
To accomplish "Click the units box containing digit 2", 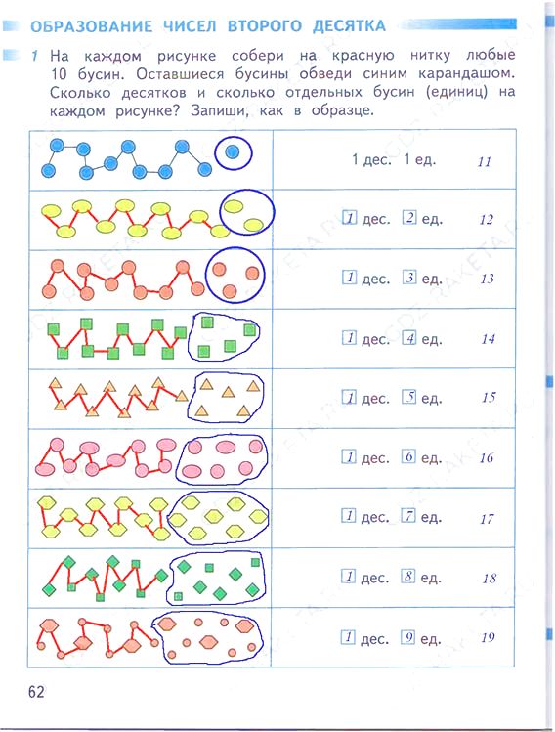I will pyautogui.click(x=409, y=217).
